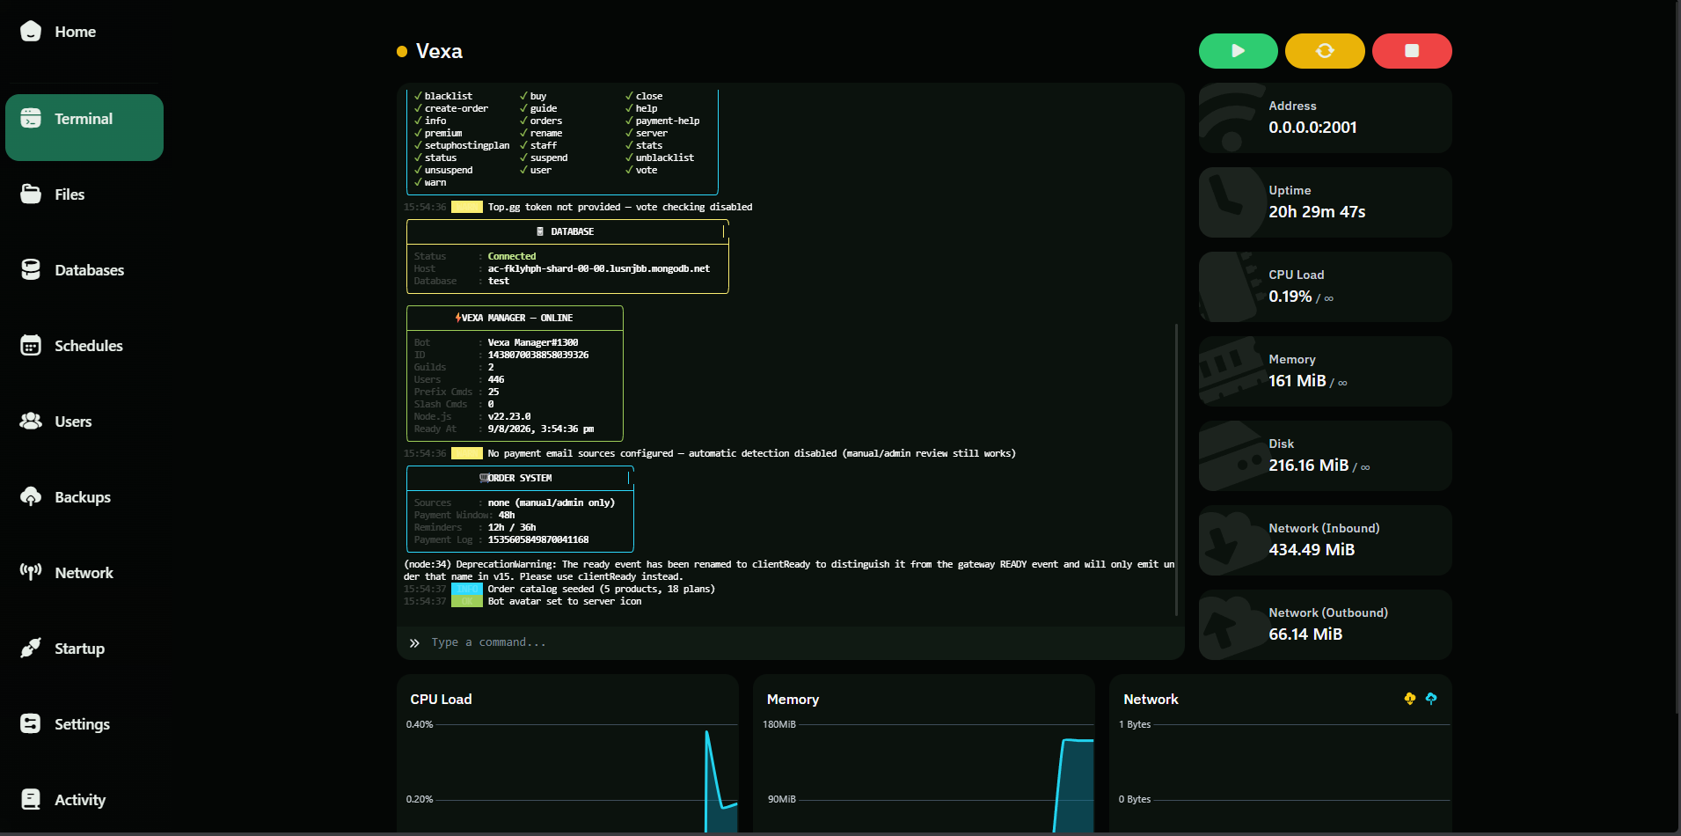This screenshot has height=836, width=1681.
Task: Click the 'Connected' database status text
Action: [512, 256]
